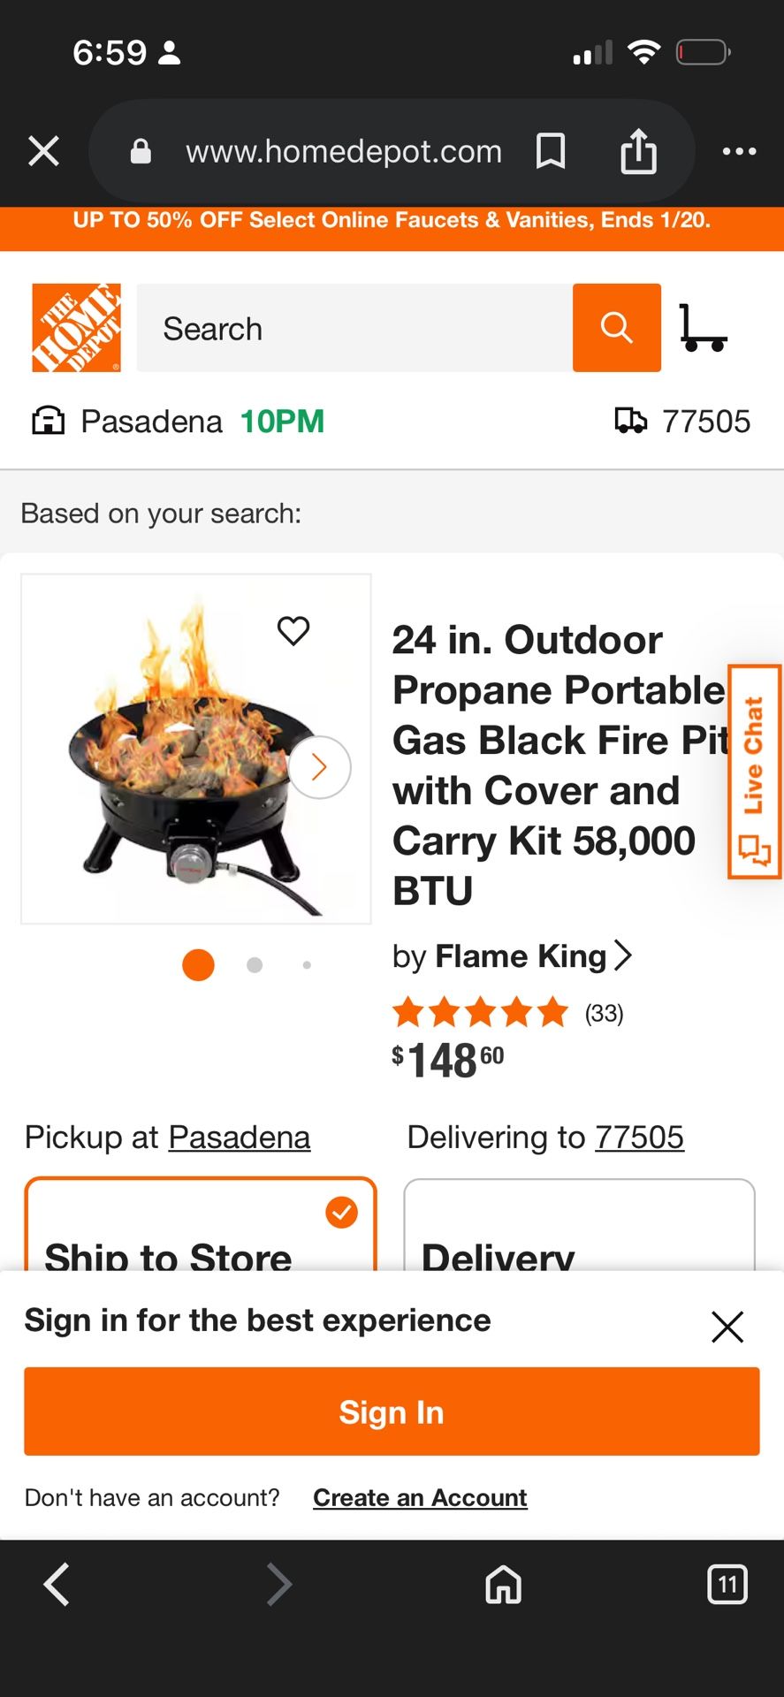784x1697 pixels.
Task: Open the Create an Account link
Action: tap(419, 1497)
